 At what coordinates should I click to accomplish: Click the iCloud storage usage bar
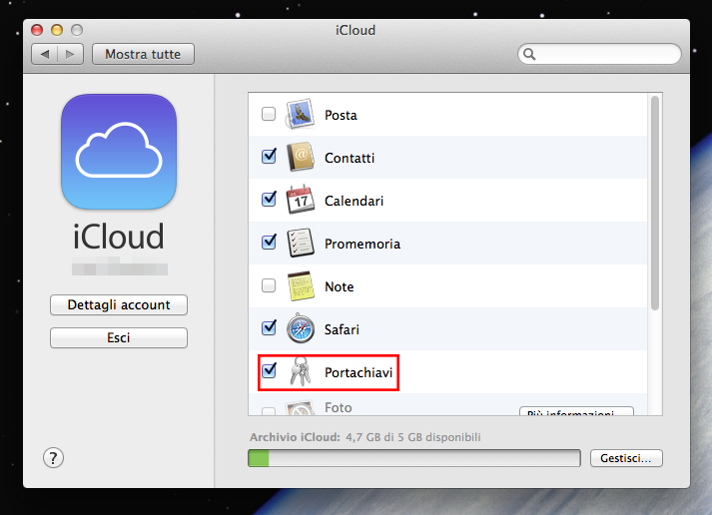pyautogui.click(x=414, y=458)
